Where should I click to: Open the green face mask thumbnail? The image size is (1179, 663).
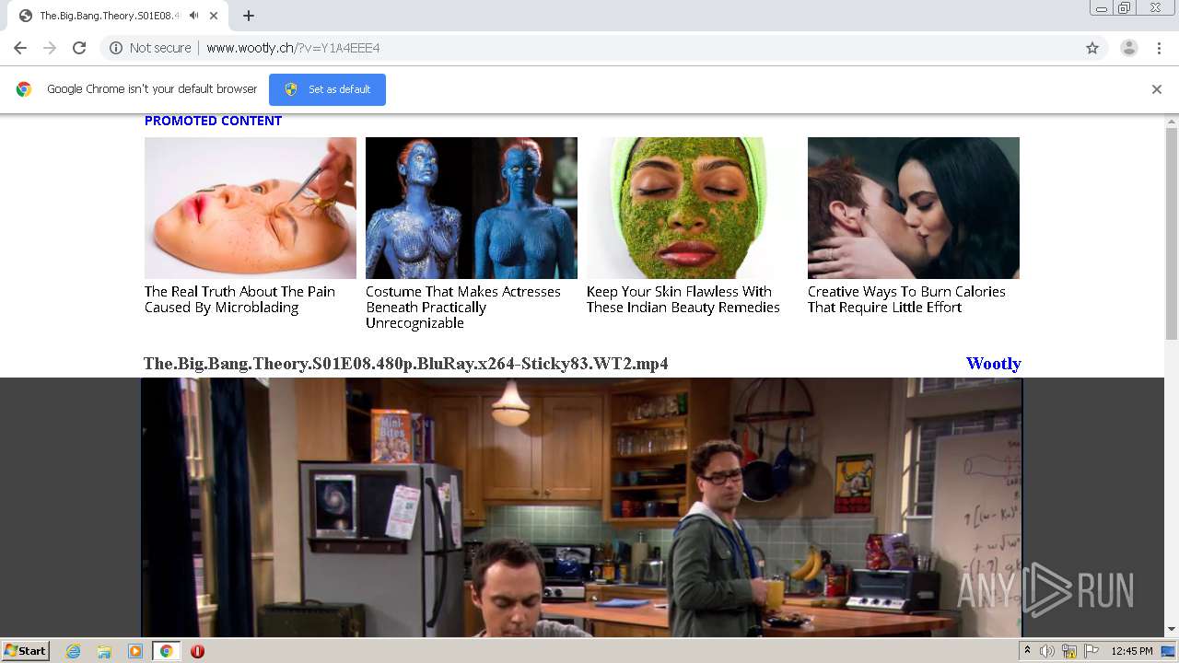[693, 208]
